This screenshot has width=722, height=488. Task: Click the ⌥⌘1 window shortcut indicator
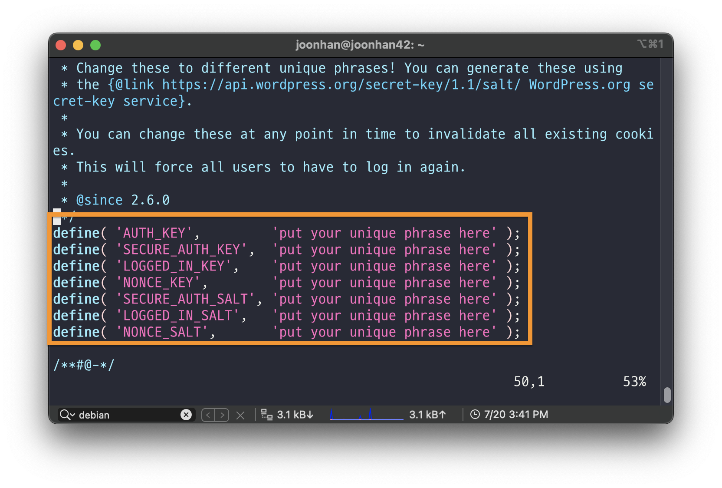pos(650,44)
